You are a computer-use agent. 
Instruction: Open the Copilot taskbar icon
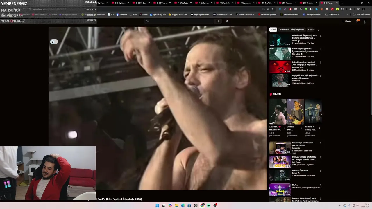click(170, 206)
